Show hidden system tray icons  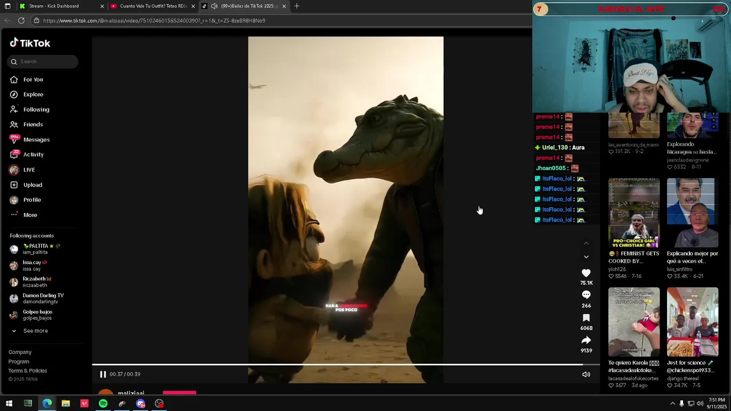tap(673, 404)
